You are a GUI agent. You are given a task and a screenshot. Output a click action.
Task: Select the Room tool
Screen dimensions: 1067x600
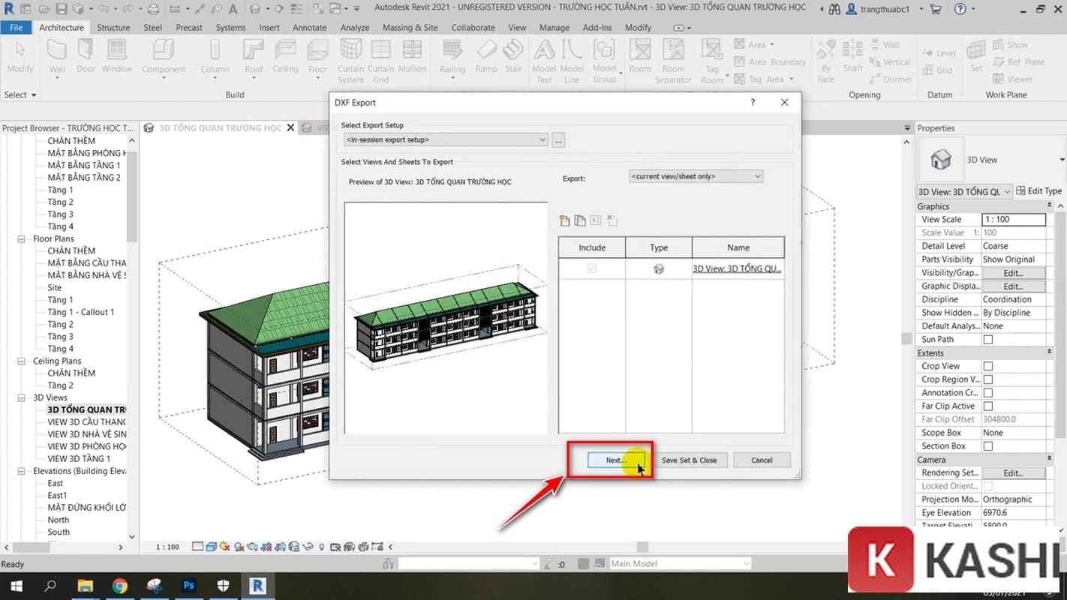[x=640, y=57]
